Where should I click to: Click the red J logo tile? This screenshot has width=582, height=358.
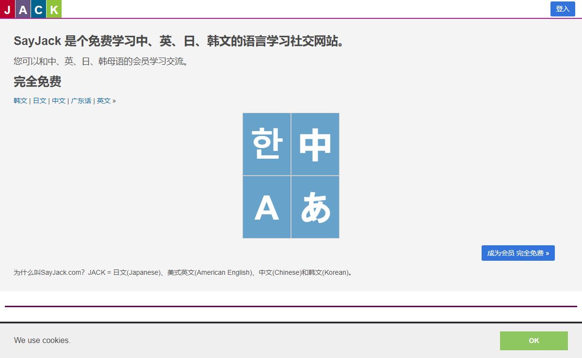tap(7, 9)
